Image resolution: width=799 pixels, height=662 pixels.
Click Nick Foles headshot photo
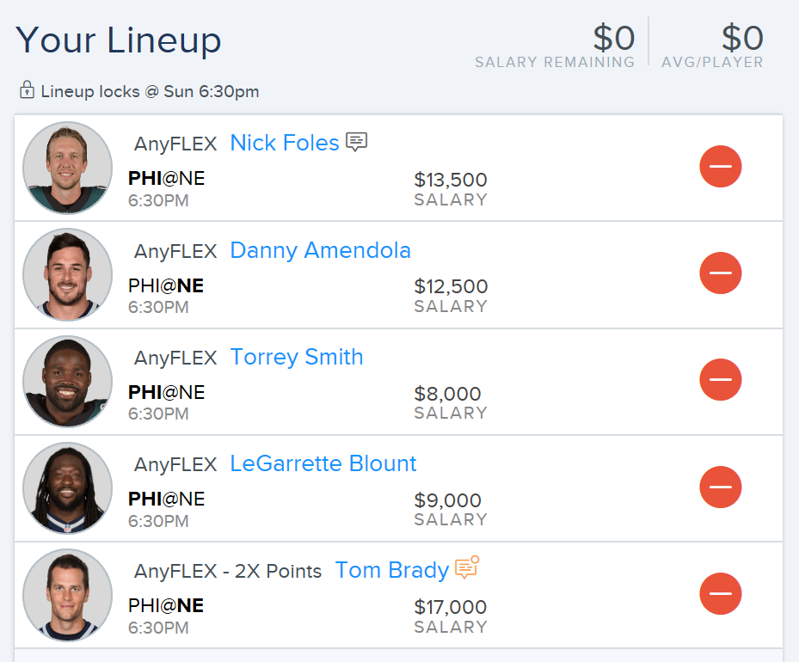coord(67,168)
